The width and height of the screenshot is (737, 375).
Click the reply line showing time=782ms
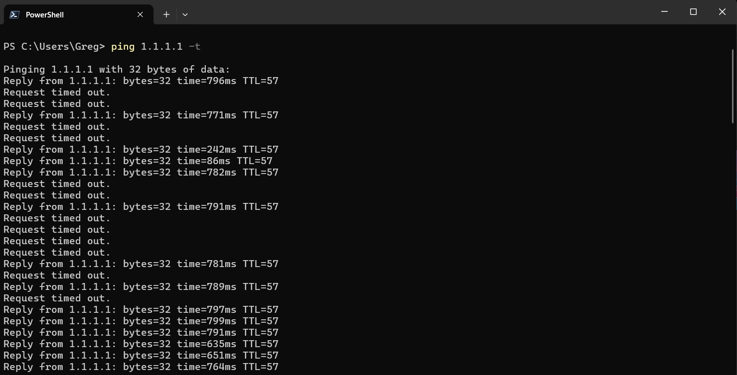point(141,173)
